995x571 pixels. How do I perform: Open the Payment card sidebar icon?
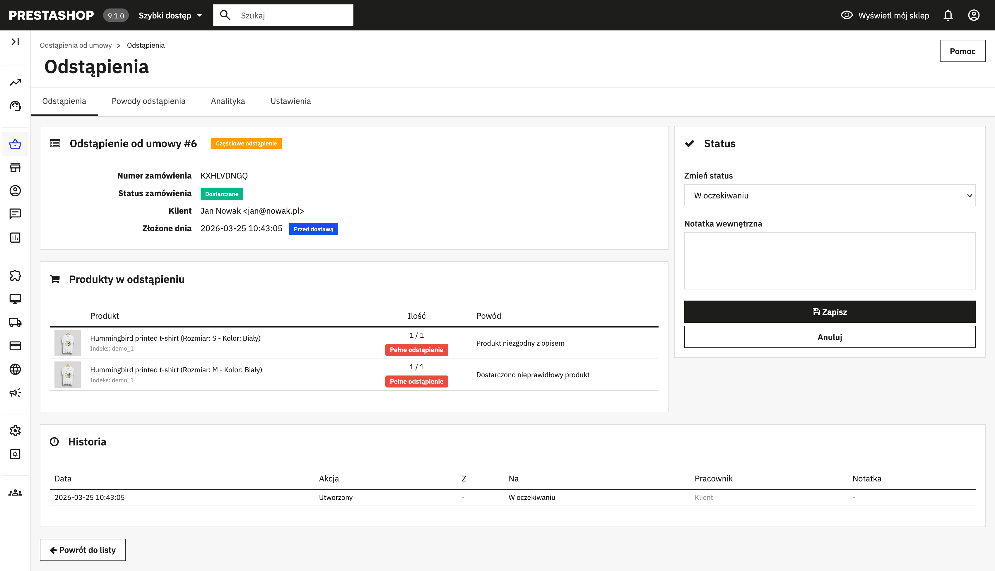coord(15,346)
